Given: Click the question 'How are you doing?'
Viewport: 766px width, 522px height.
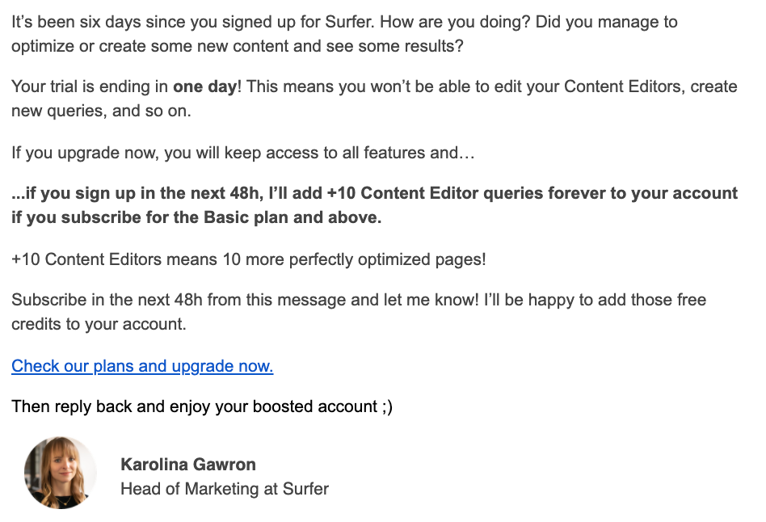Looking at the screenshot, I should (455, 22).
